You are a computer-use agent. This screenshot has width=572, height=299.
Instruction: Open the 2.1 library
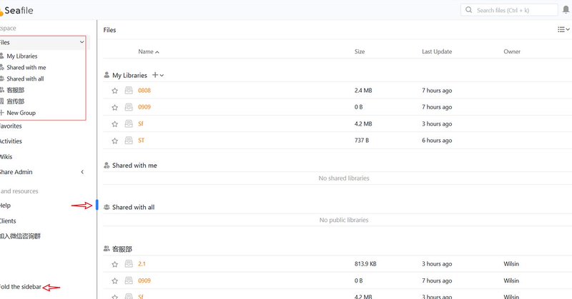click(x=142, y=263)
